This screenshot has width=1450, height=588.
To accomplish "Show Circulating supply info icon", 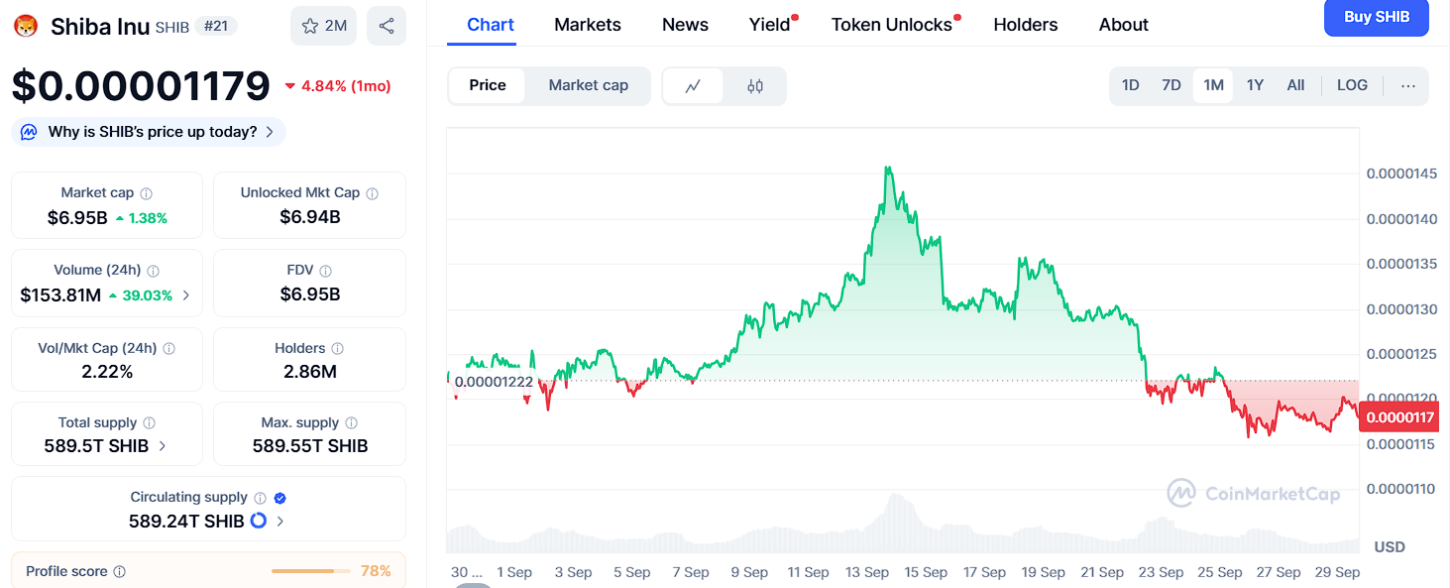I will coord(260,498).
